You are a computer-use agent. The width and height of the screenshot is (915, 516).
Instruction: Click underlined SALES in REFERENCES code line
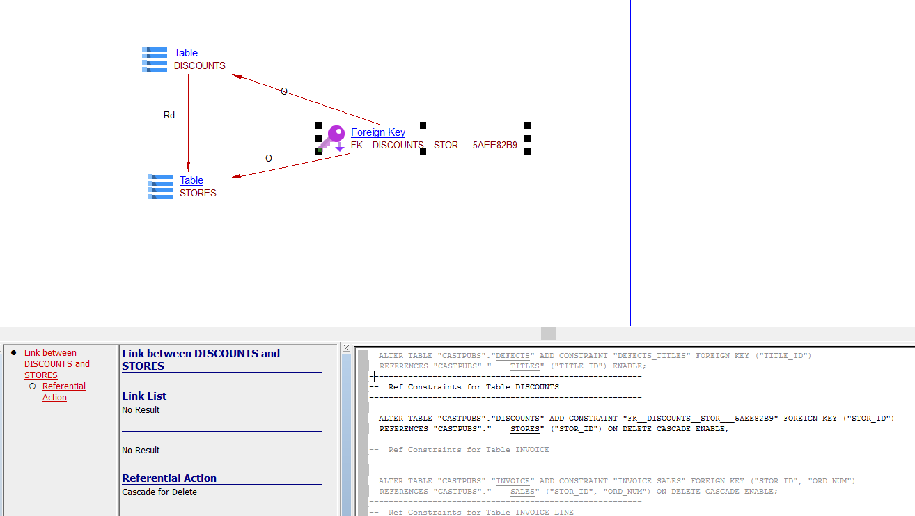pyautogui.click(x=522, y=492)
